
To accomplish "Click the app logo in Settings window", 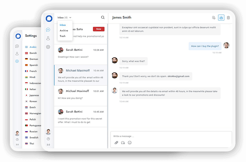I will click(18, 36).
